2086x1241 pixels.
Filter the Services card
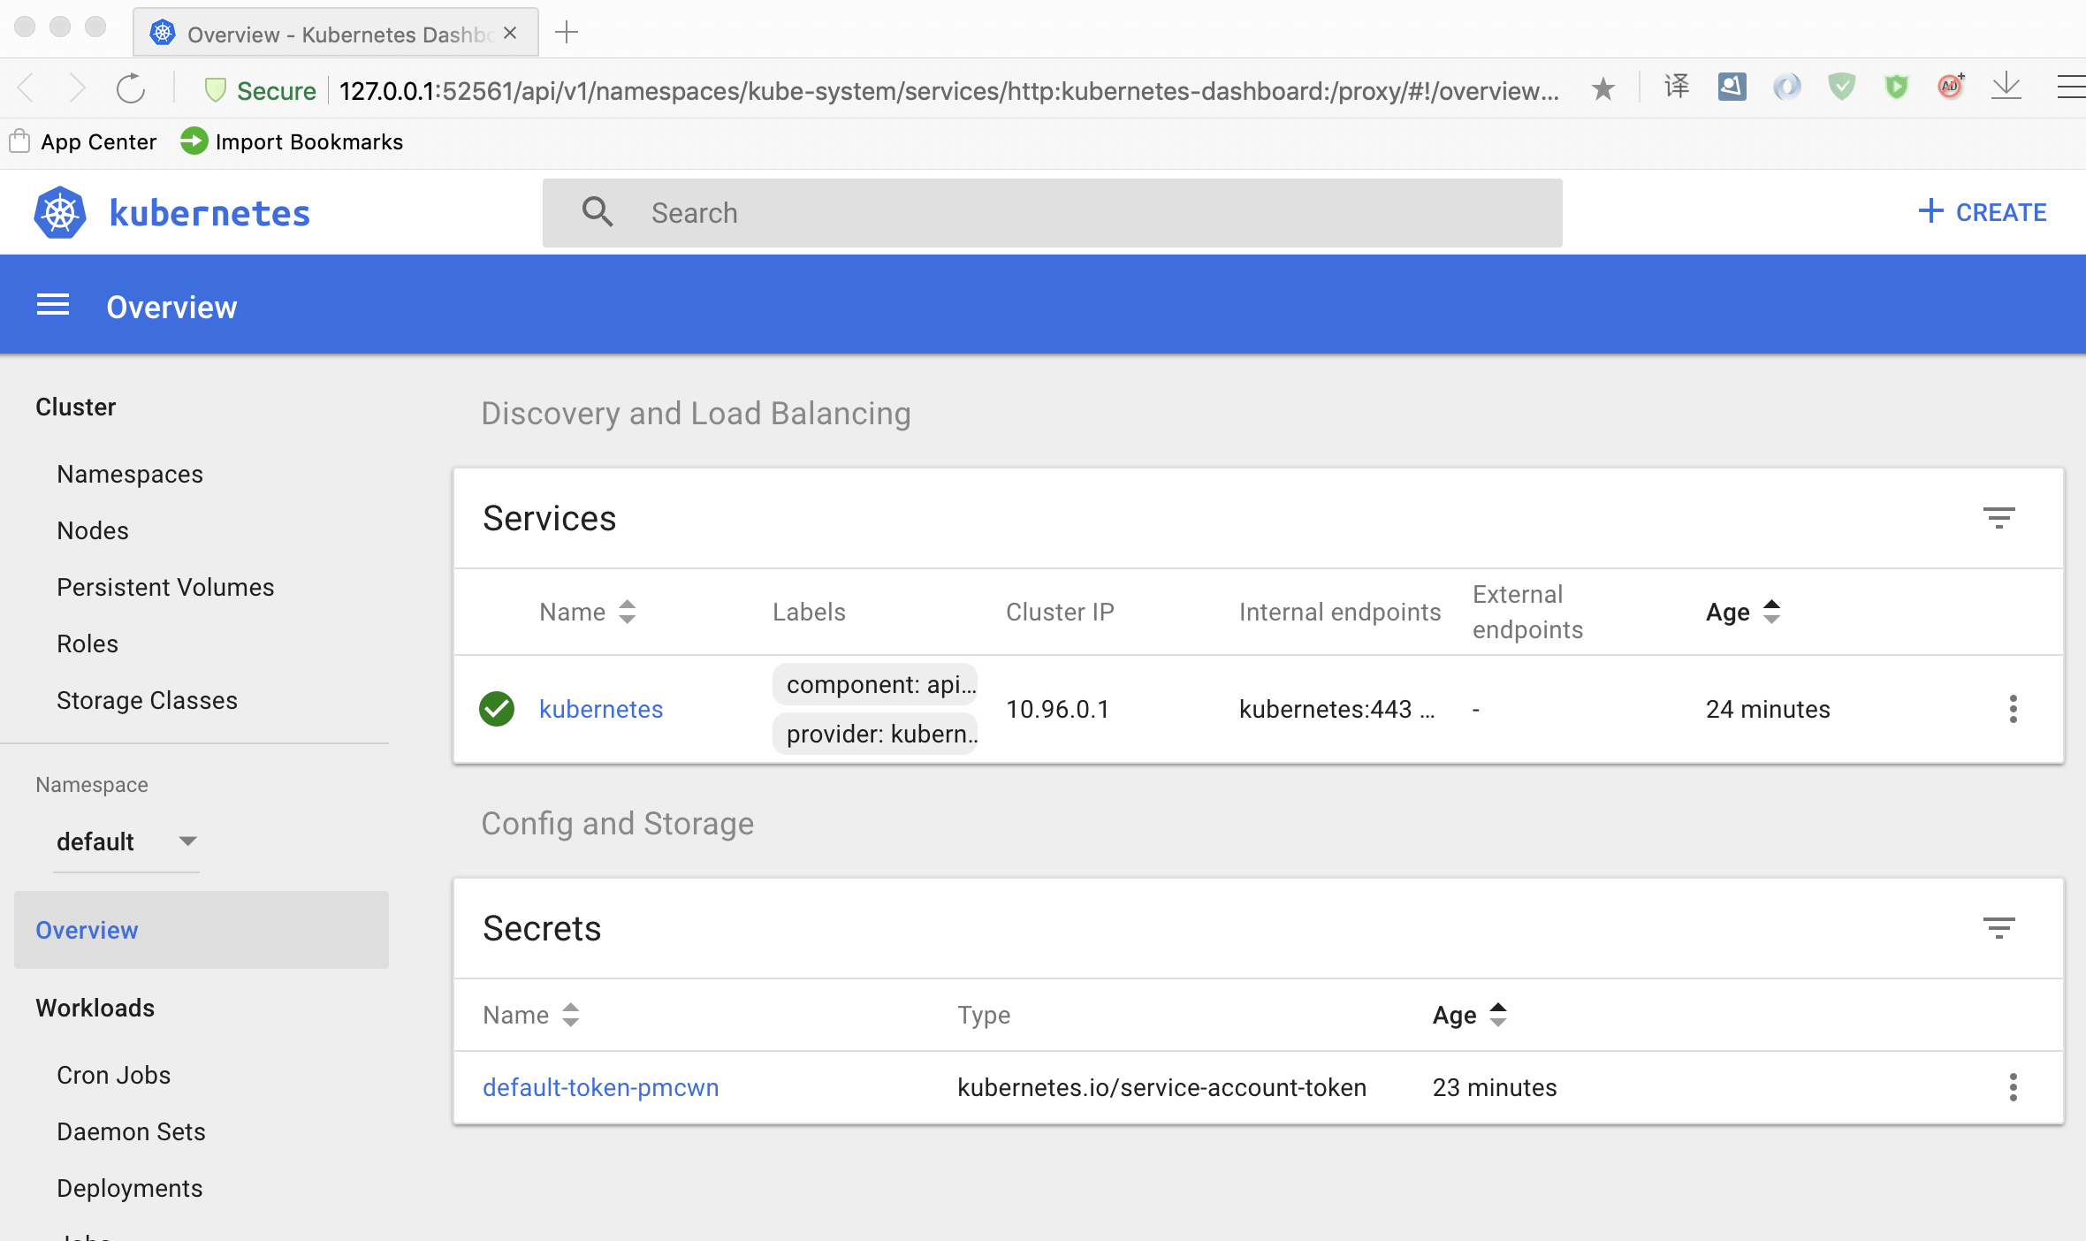pos(1998,518)
